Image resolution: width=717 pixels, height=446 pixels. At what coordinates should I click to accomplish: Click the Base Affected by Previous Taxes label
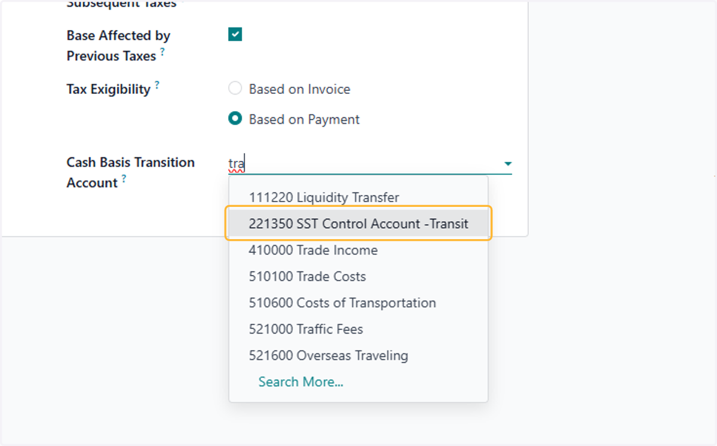(x=118, y=45)
